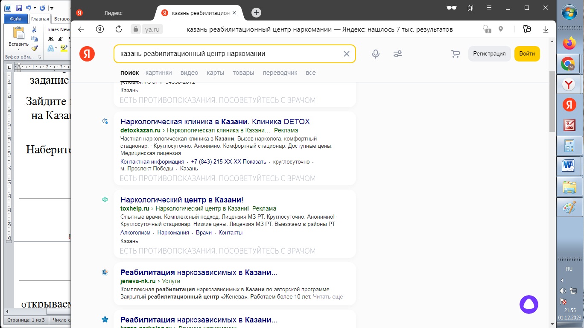Viewport: 584px width, 328px height.
Task: Switch to Вставка ribbon tab
Action: (62, 19)
